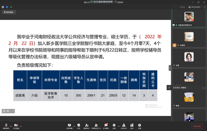Select 张蕾's participant video thumbnail
Screen dimensions: 207x131
pyautogui.click(x=189, y=57)
